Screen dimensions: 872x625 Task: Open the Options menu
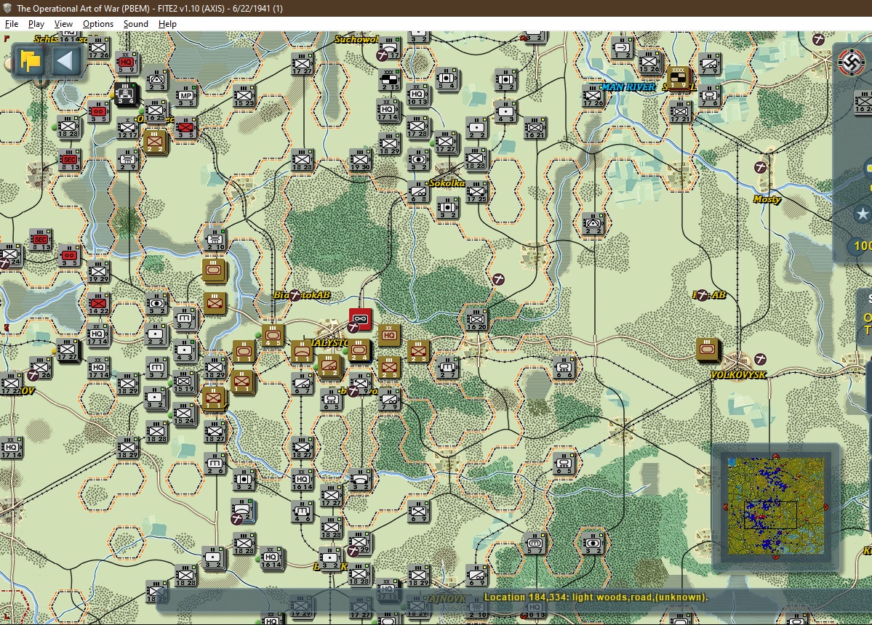pos(98,24)
